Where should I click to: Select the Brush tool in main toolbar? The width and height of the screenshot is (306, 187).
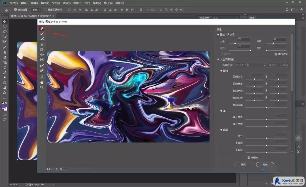coord(5,47)
